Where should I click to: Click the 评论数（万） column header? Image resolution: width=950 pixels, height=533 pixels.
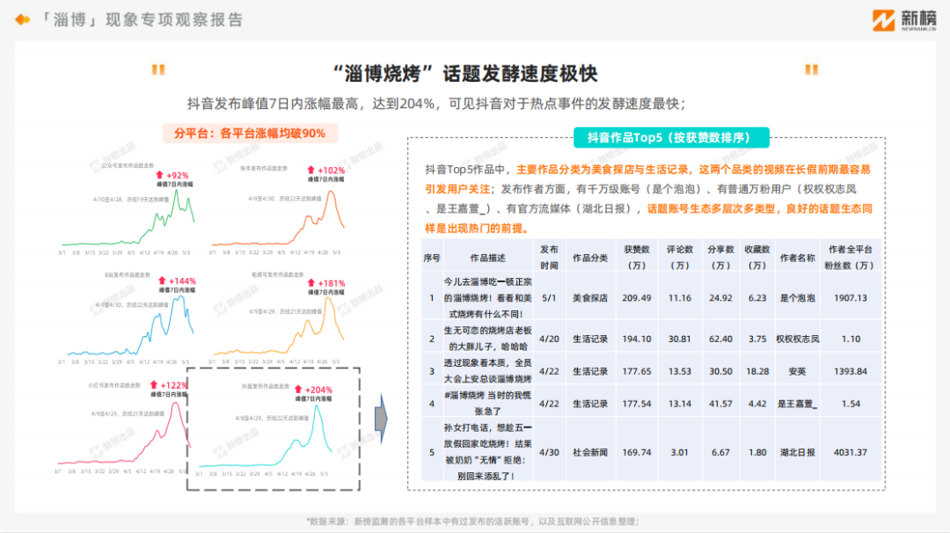click(x=680, y=258)
